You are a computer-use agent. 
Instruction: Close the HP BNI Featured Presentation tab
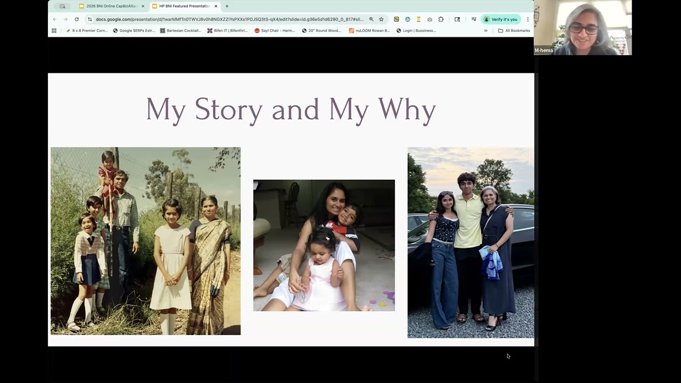point(215,6)
